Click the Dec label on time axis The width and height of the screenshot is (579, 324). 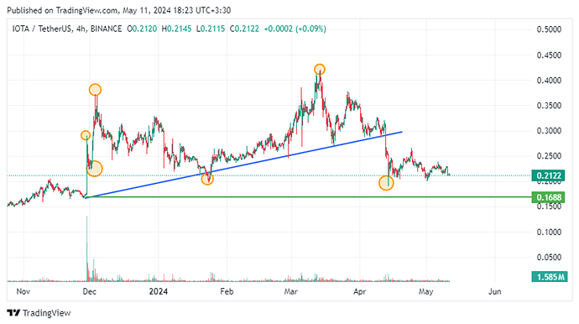pos(89,291)
